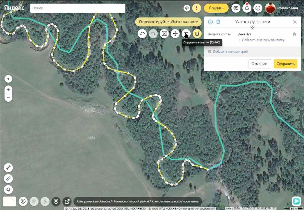Open the Роман user profile menu
The width and height of the screenshot is (304, 210).
click(x=283, y=8)
